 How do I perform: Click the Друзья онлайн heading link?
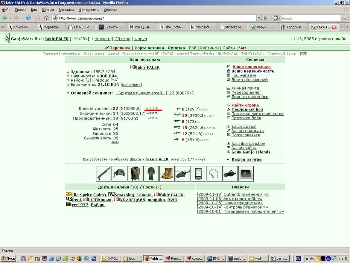[x=113, y=187]
